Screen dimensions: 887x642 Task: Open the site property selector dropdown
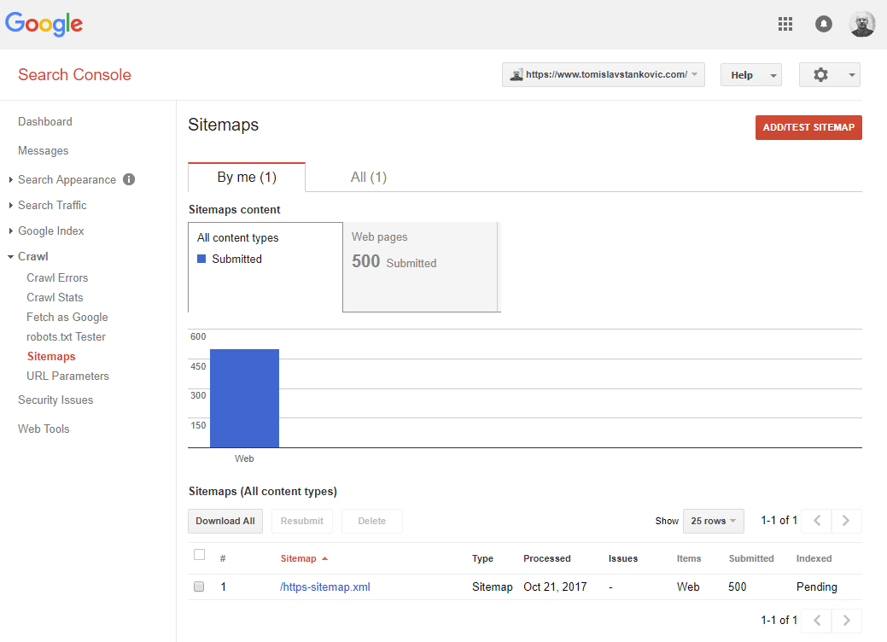604,75
